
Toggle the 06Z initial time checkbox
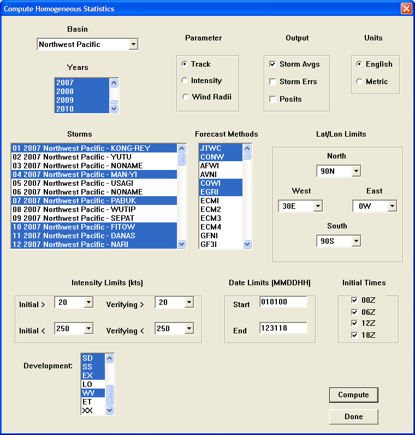[354, 312]
